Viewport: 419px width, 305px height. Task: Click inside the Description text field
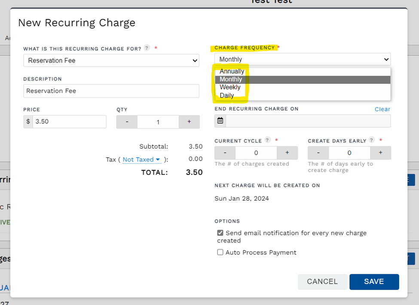pos(111,91)
